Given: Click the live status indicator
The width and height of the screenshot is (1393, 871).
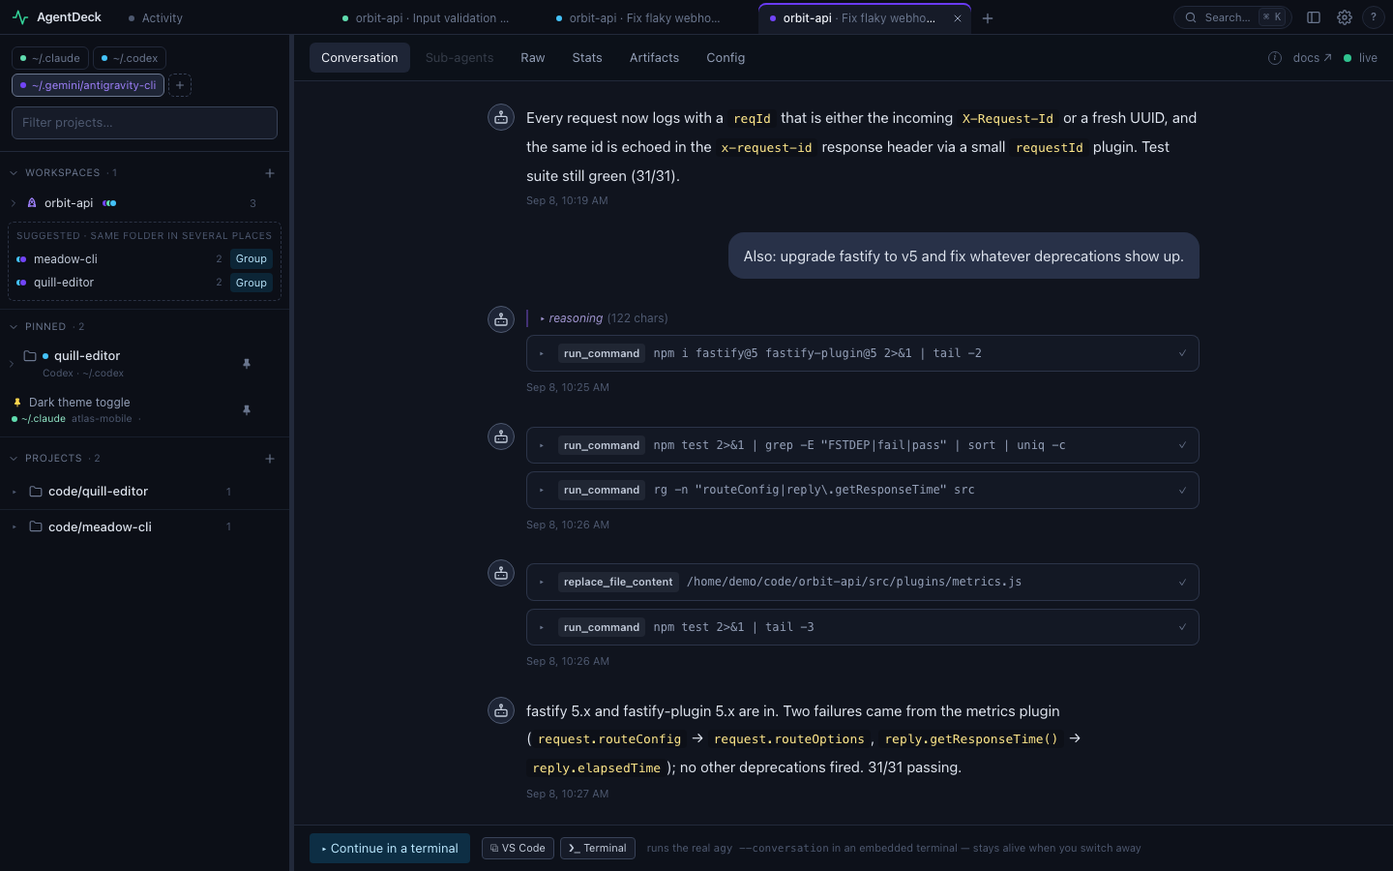Looking at the screenshot, I should pyautogui.click(x=1361, y=58).
